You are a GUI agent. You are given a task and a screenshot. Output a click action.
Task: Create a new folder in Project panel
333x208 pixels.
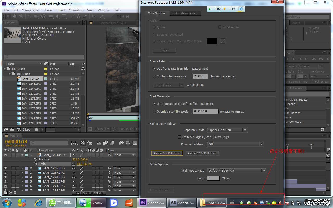12,129
